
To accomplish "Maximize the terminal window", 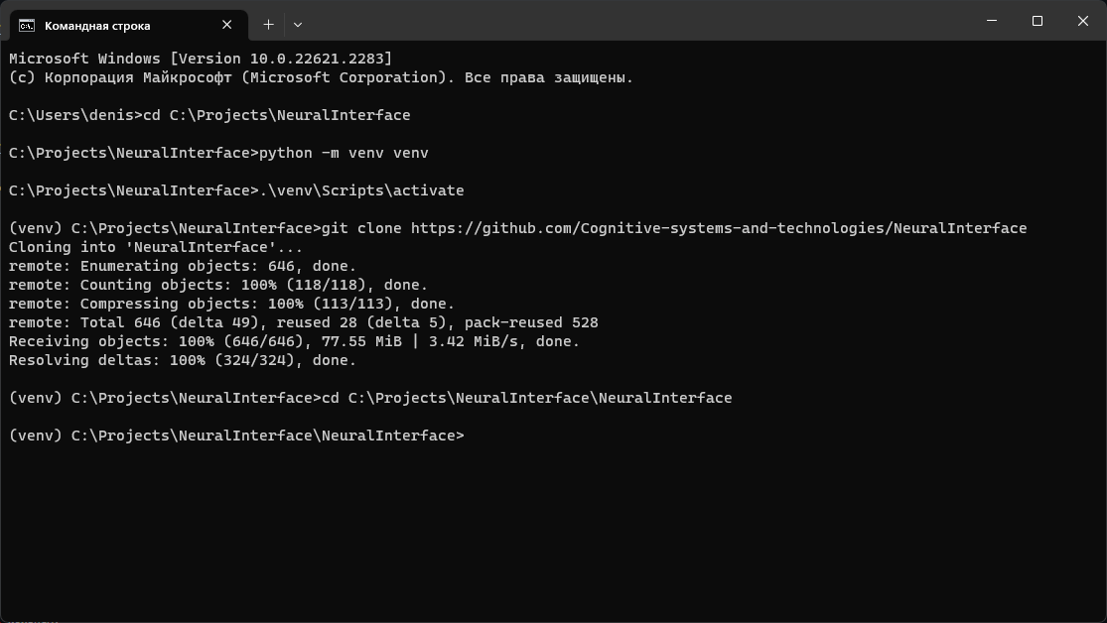I will click(x=1036, y=20).
